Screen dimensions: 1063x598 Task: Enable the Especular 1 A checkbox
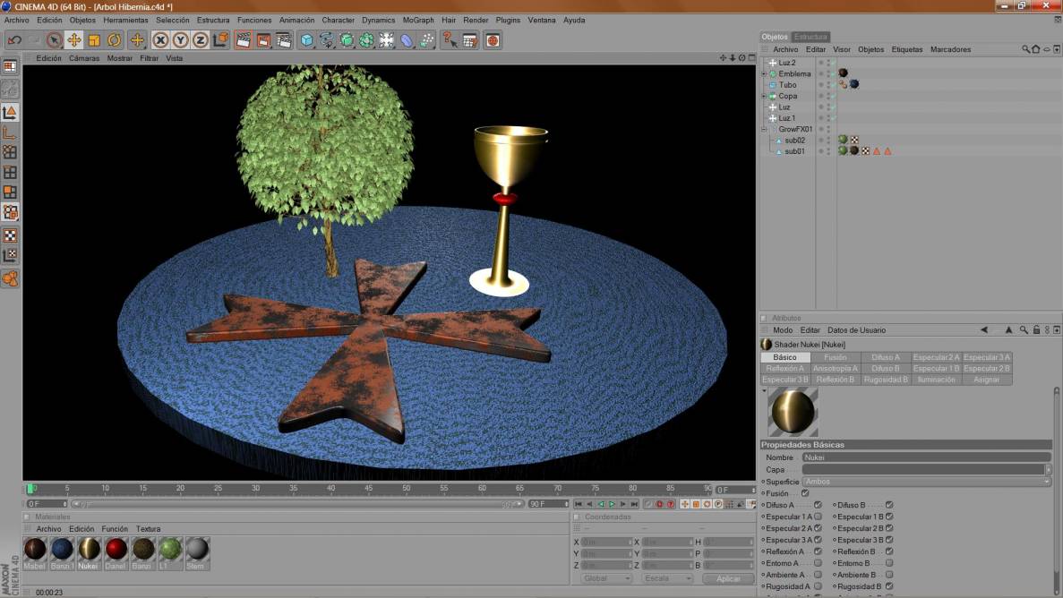click(818, 517)
